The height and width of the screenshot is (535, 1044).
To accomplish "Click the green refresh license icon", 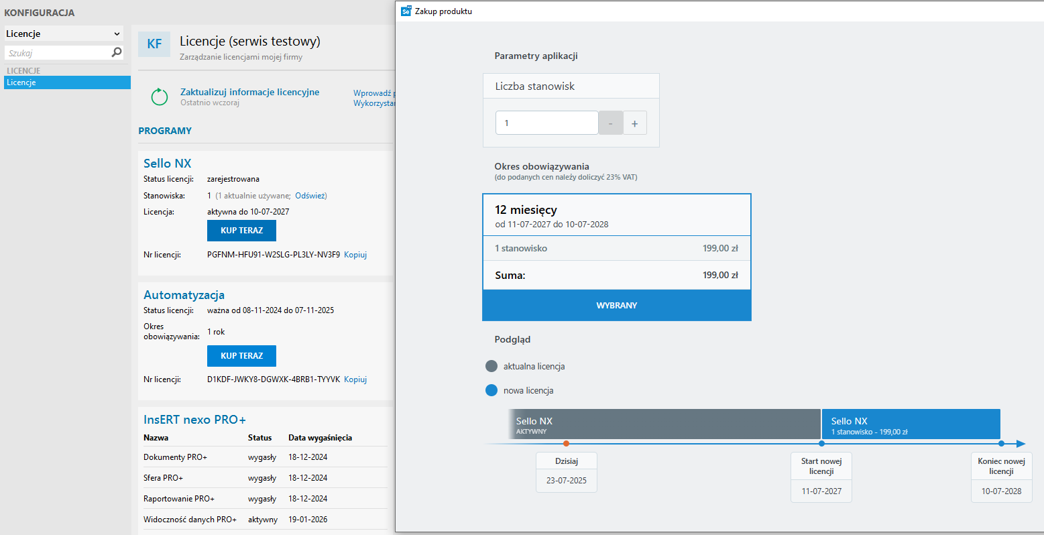I will (x=160, y=97).
